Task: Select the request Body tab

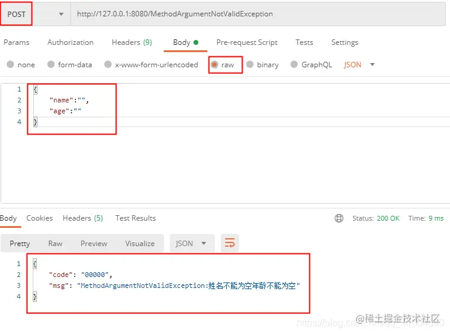Action: click(186, 42)
